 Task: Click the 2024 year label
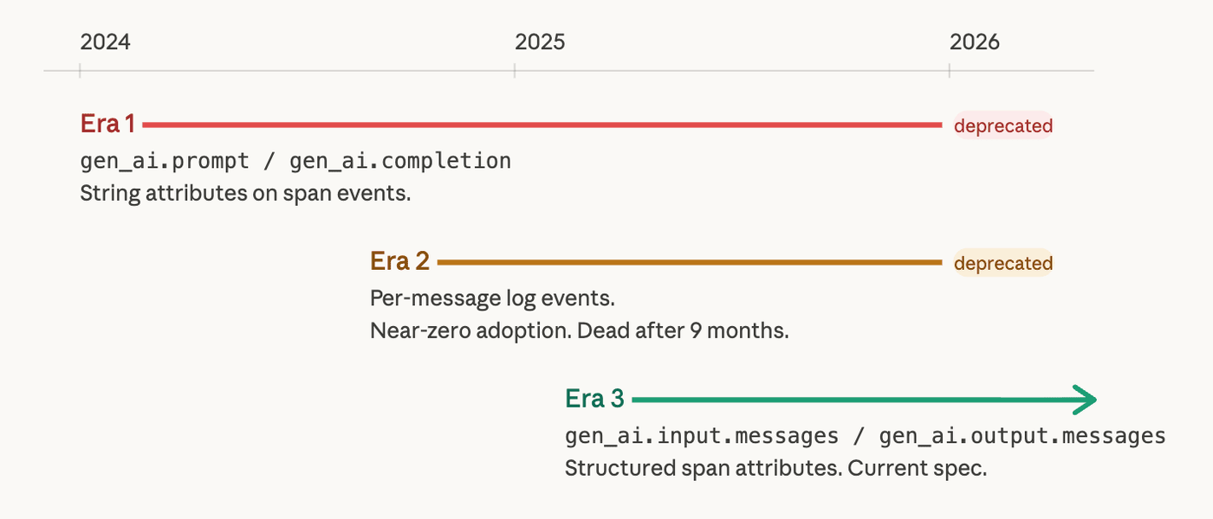[x=105, y=42]
